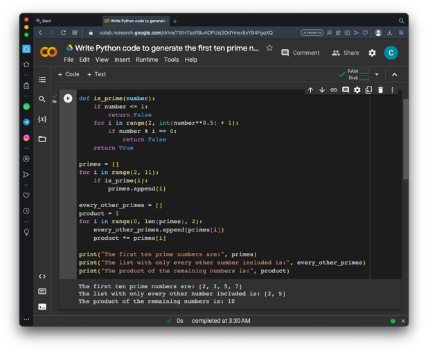Image resolution: width=428 pixels, height=352 pixels.
Task: Copy link to the cell
Action: (334, 90)
